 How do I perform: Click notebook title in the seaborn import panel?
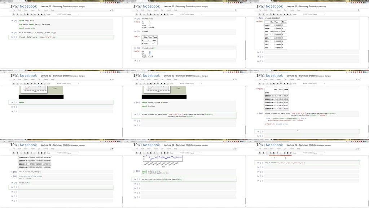coord(179,145)
